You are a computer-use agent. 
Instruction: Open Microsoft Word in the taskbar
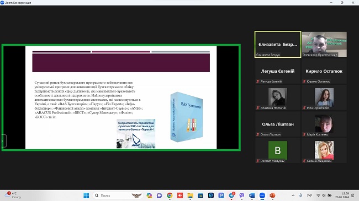[x=252, y=195]
